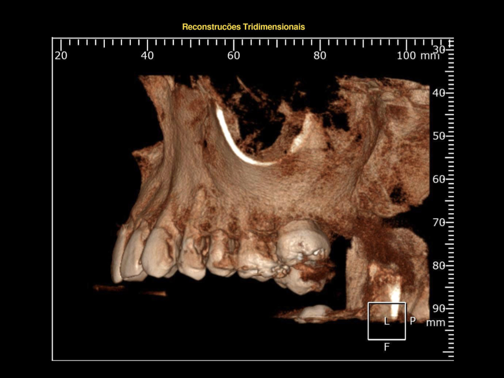Click the 40 mark on the top ruler
Image resolution: width=504 pixels, height=378 pixels.
point(147,56)
